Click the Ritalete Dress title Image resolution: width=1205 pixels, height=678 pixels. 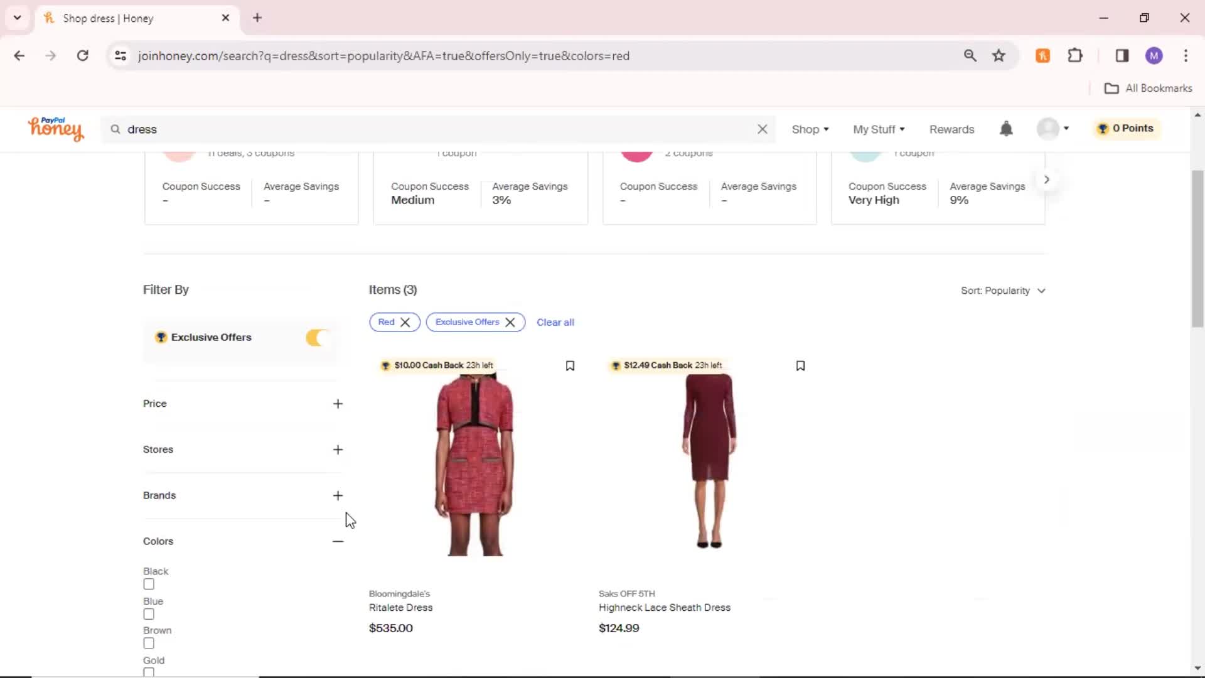pos(400,608)
